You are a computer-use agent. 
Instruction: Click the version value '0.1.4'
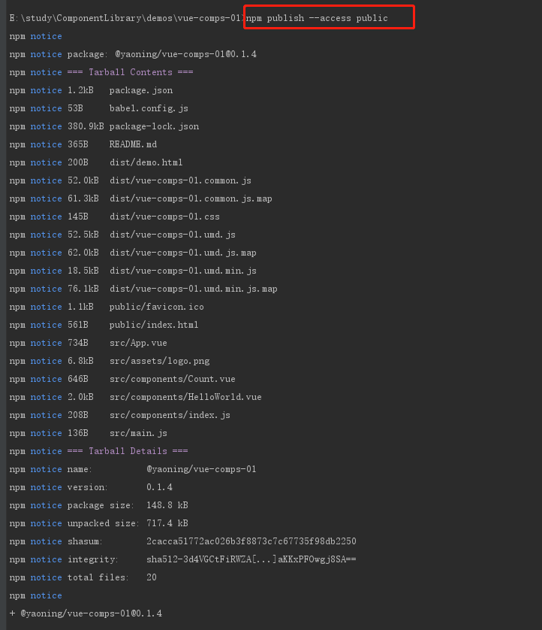pos(159,487)
